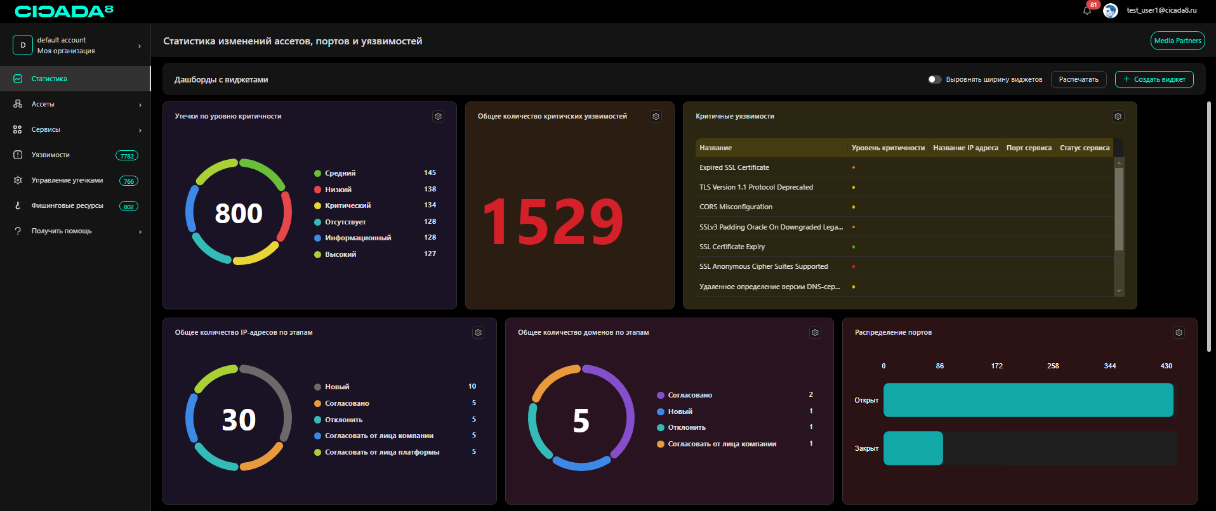
Task: Click the Распечатать button
Action: click(1078, 79)
